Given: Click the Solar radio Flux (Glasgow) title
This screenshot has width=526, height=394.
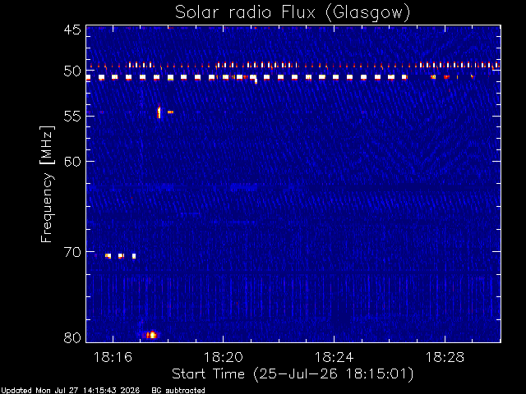Looking at the screenshot, I should 293,12.
